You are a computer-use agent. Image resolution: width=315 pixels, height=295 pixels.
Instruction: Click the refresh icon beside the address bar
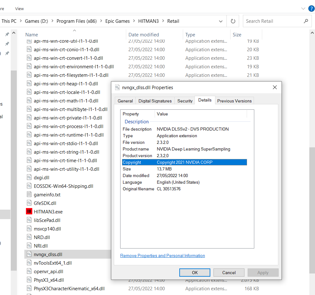(x=233, y=21)
